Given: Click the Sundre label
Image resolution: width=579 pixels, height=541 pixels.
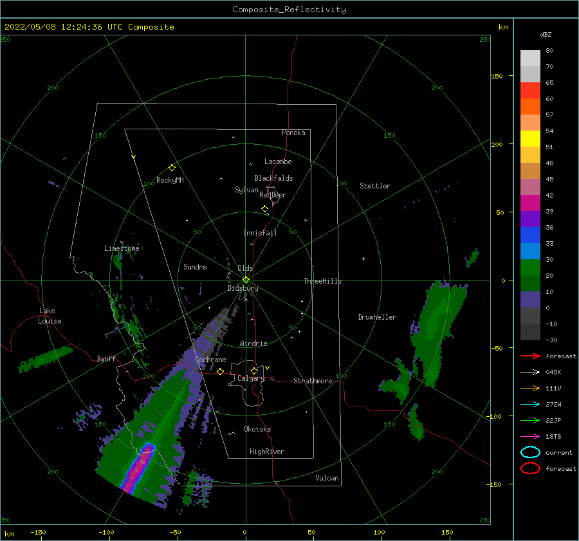Looking at the screenshot, I should tap(195, 267).
